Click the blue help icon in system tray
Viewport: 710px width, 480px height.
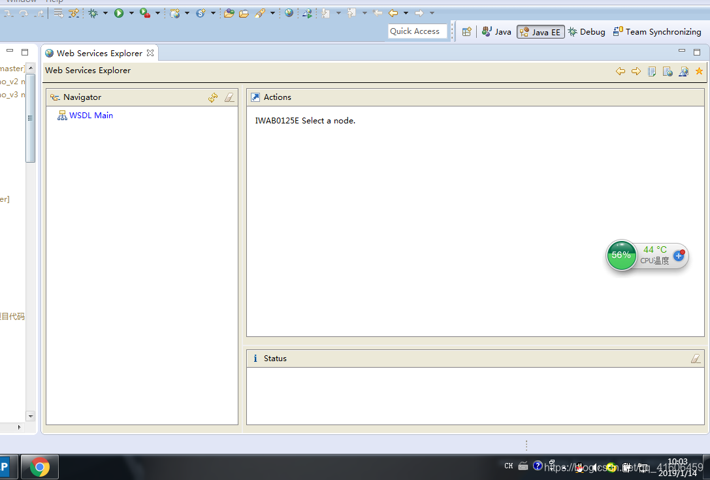click(538, 466)
